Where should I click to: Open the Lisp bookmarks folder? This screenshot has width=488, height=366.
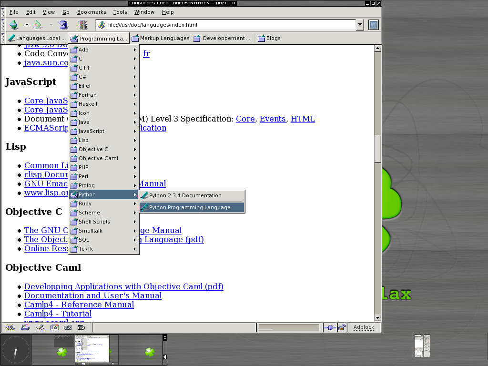click(x=103, y=140)
